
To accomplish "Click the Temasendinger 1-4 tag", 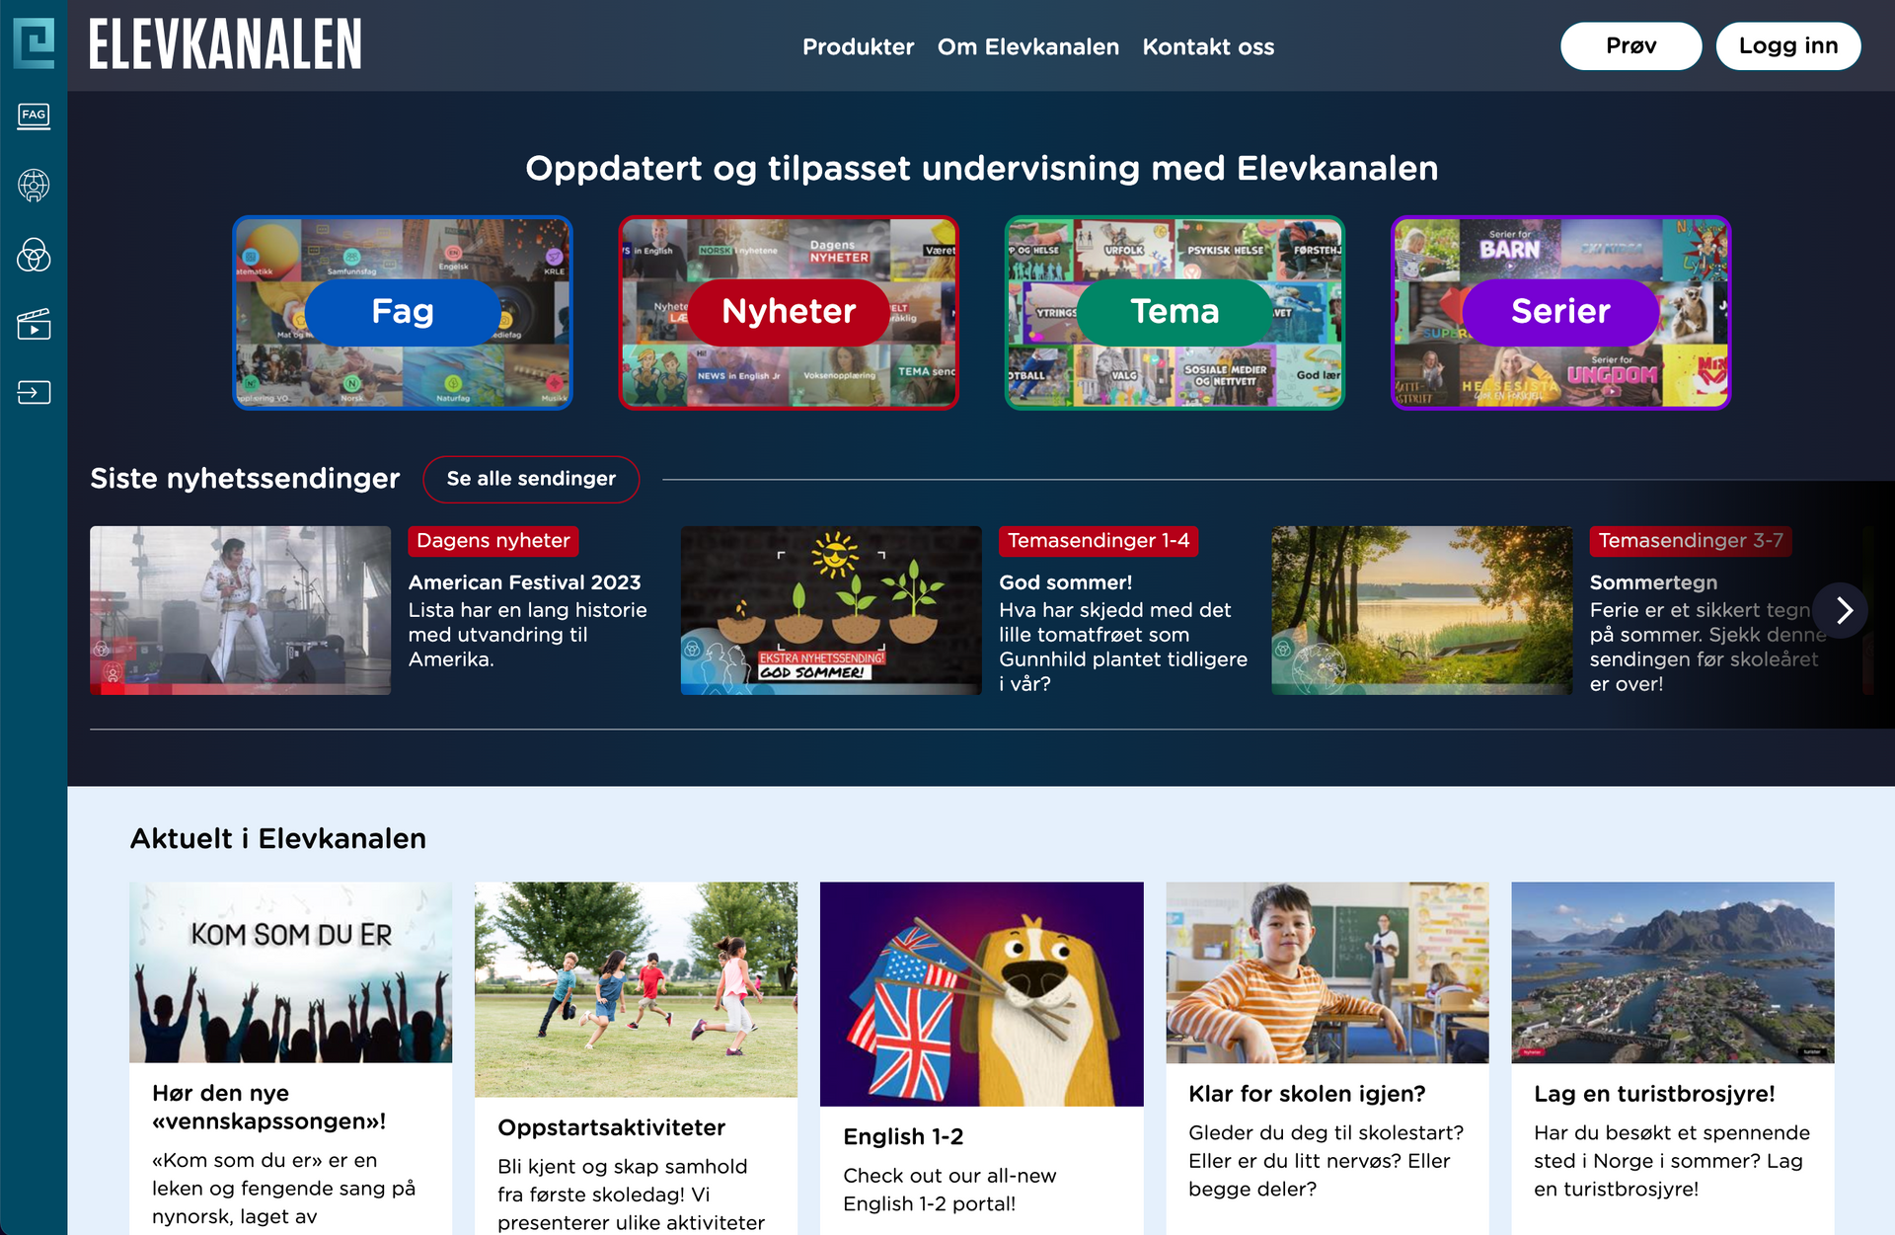I will pyautogui.click(x=1099, y=541).
